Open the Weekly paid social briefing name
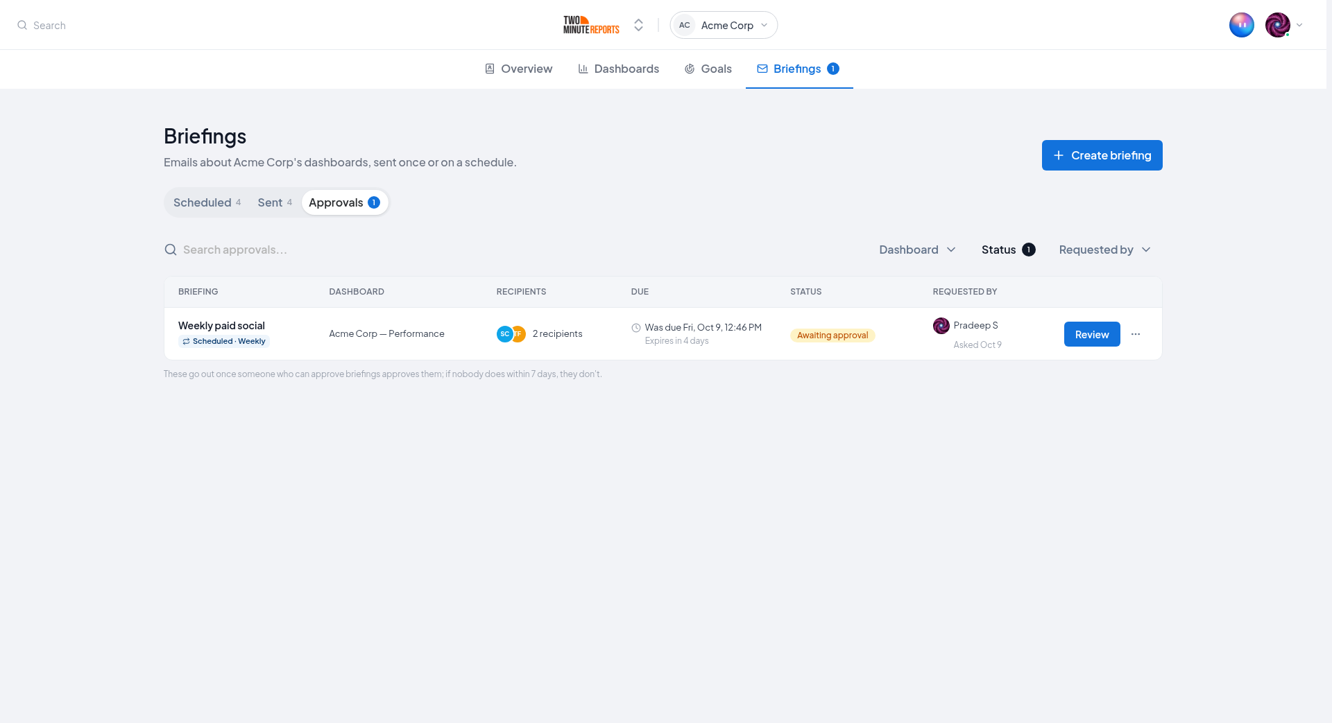This screenshot has height=723, width=1332. 221,326
